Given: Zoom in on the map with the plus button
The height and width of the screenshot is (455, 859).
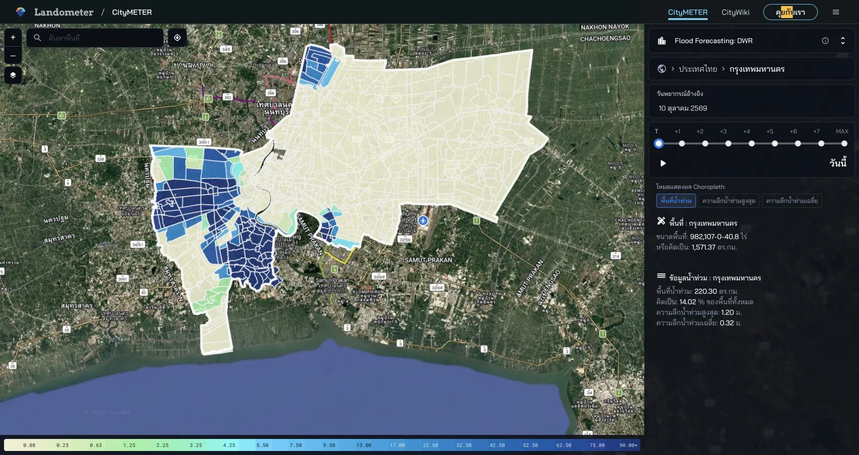Looking at the screenshot, I should [x=13, y=38].
